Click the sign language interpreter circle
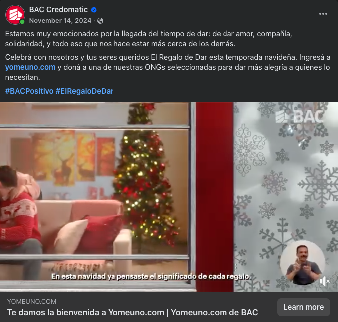The image size is (338, 322). tap(303, 262)
